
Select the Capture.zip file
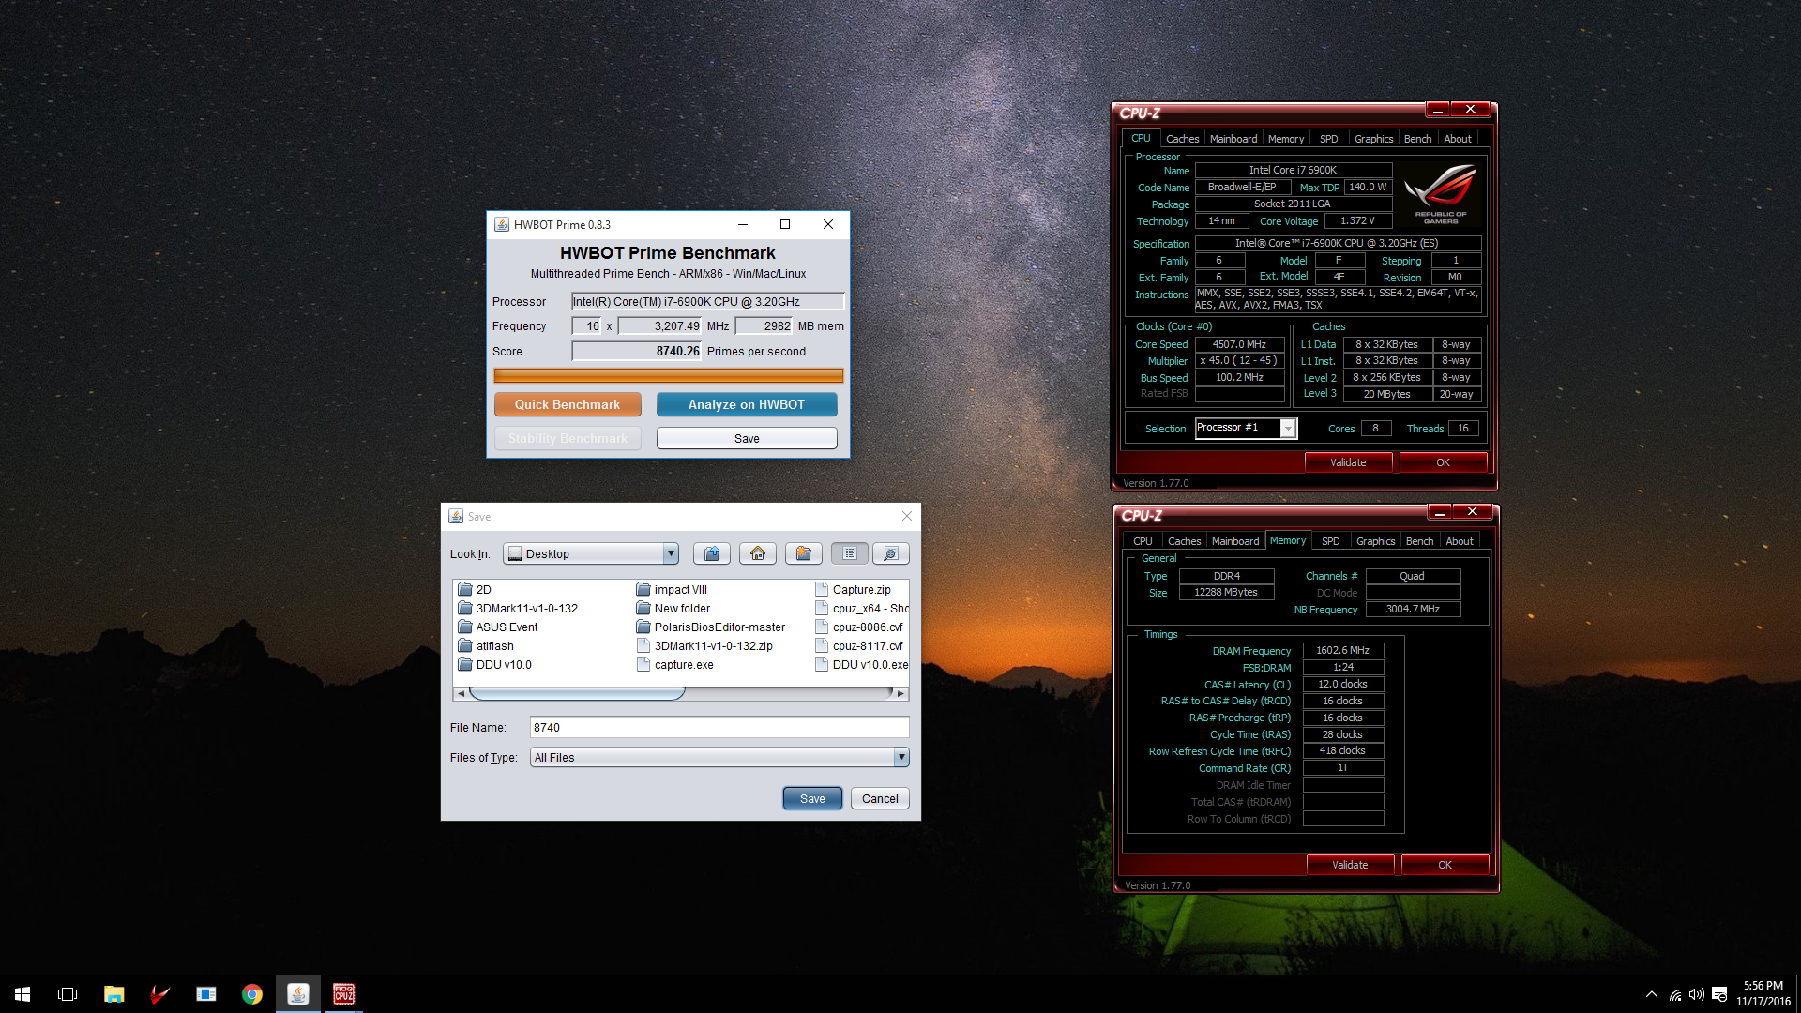pyautogui.click(x=853, y=590)
